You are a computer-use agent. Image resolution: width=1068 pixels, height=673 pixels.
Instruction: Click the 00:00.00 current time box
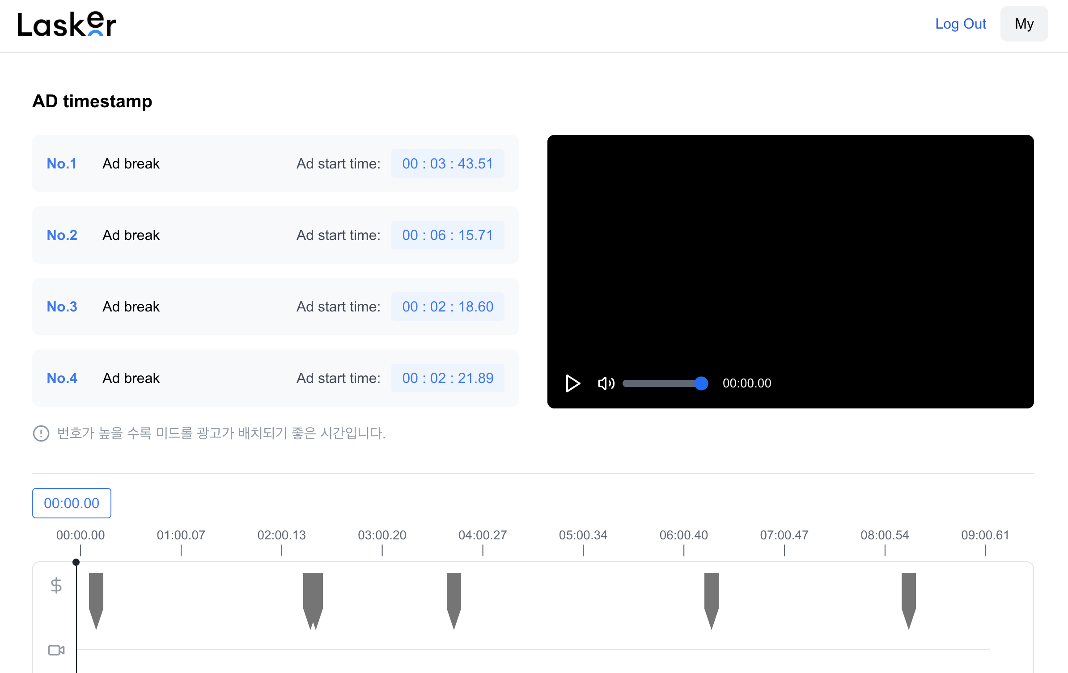tap(72, 503)
